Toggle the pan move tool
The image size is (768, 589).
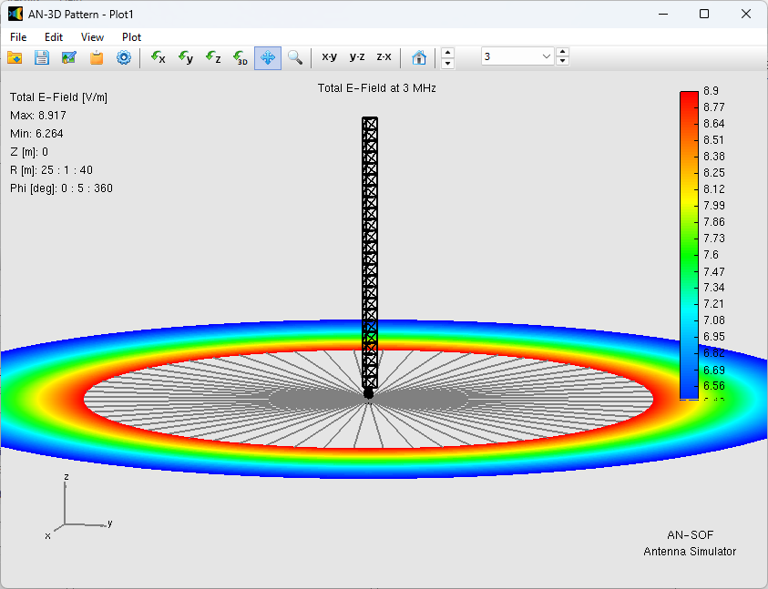(268, 57)
